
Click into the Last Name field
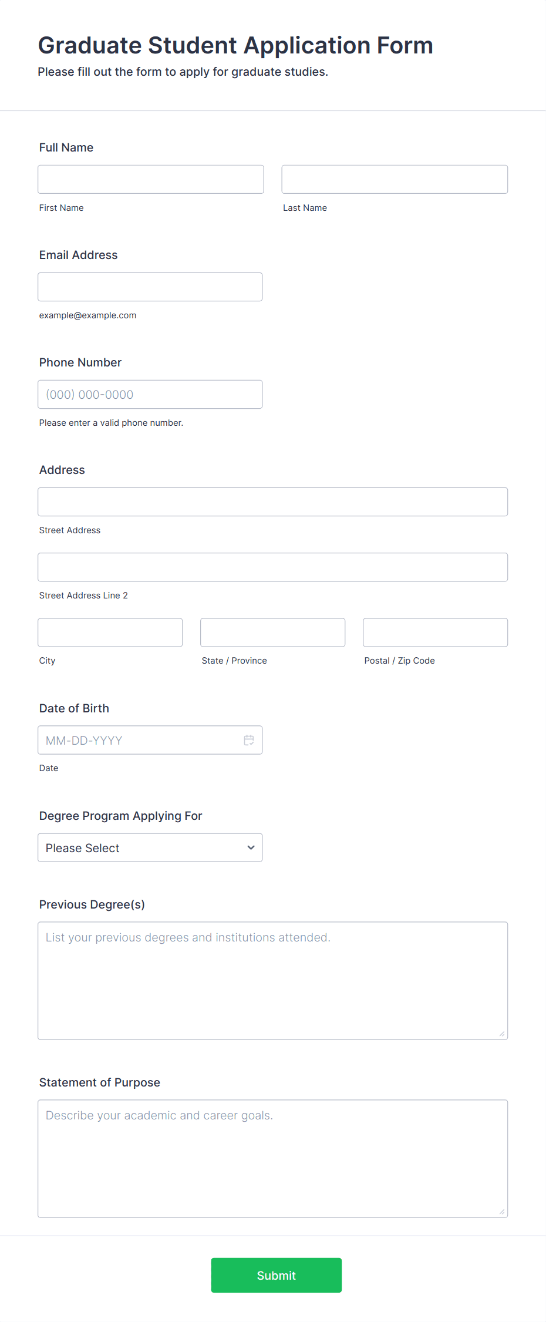tap(395, 179)
